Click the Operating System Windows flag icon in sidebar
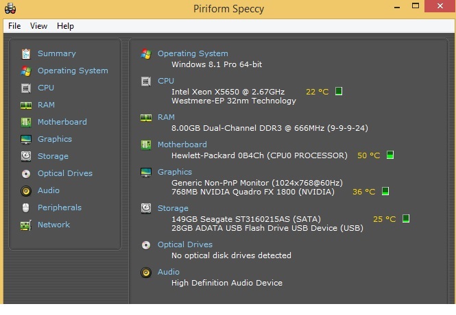 (26, 71)
